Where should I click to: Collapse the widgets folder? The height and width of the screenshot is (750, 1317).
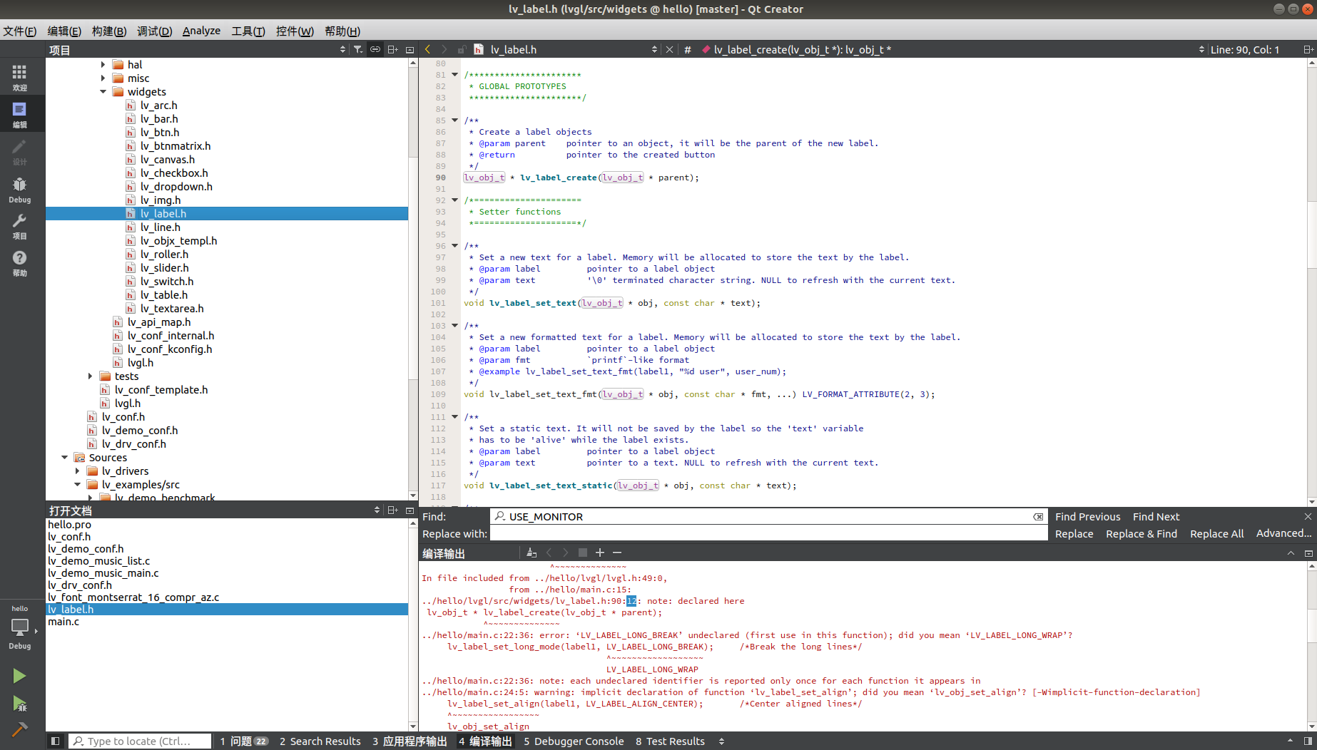coord(103,91)
